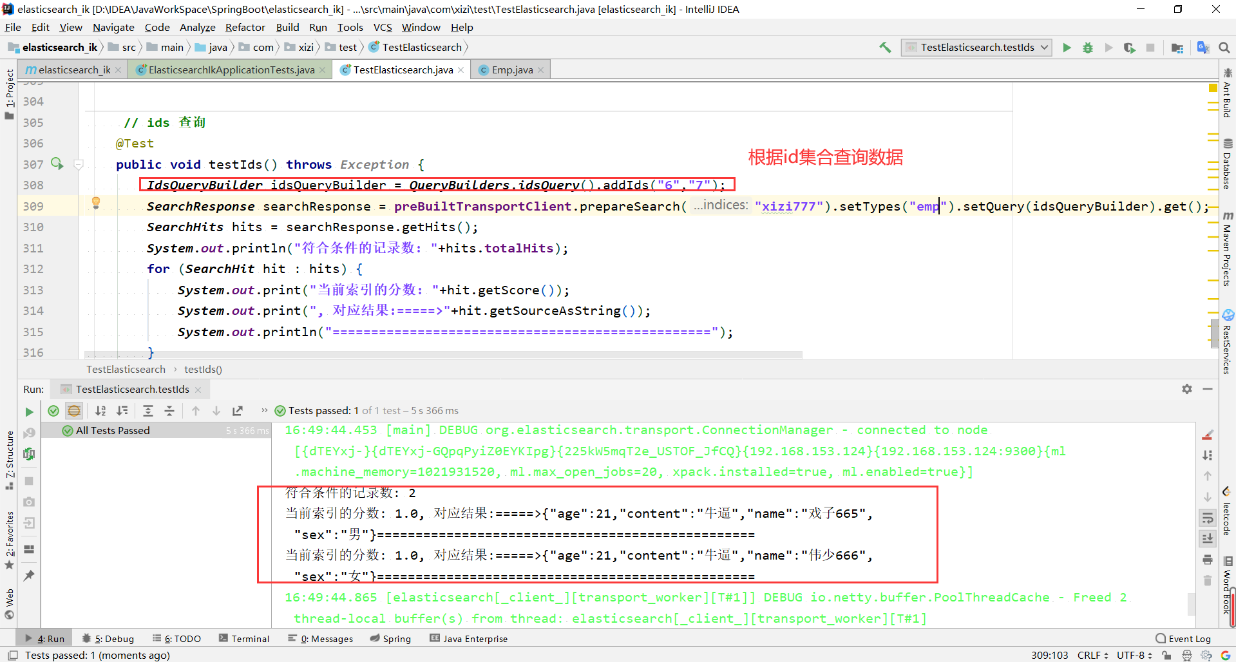Click the TestElasticsearch class breadcrumb in the nav bar
This screenshot has height=662, width=1236.
tap(415, 47)
